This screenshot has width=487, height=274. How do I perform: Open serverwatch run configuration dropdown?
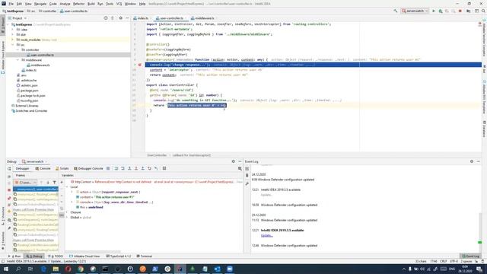click(415, 11)
